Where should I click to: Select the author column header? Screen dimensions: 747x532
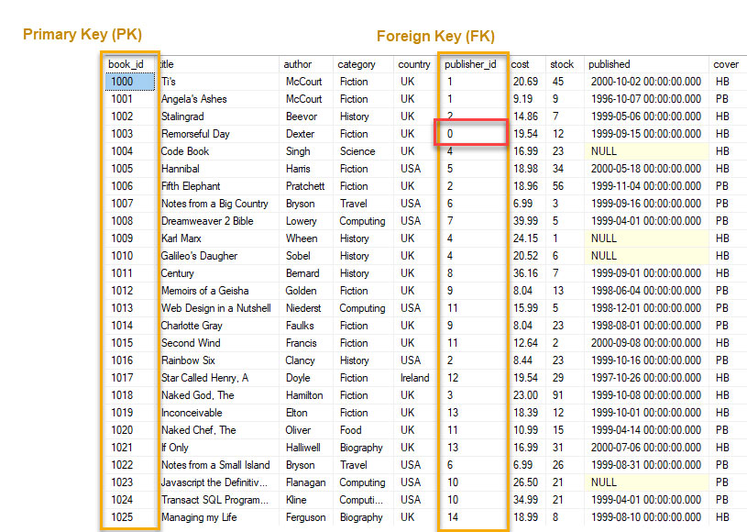pyautogui.click(x=298, y=64)
